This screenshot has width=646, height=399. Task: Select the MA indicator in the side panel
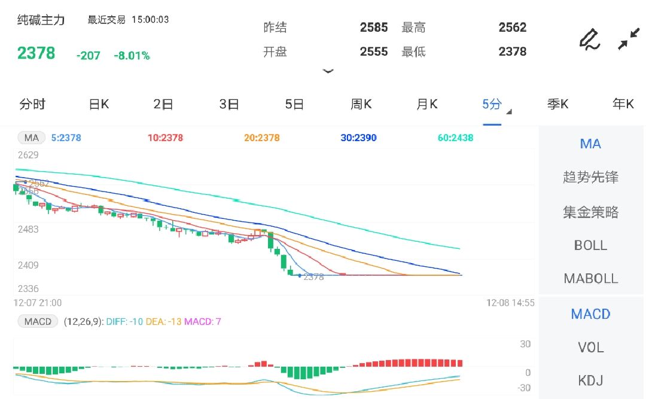[x=590, y=144]
